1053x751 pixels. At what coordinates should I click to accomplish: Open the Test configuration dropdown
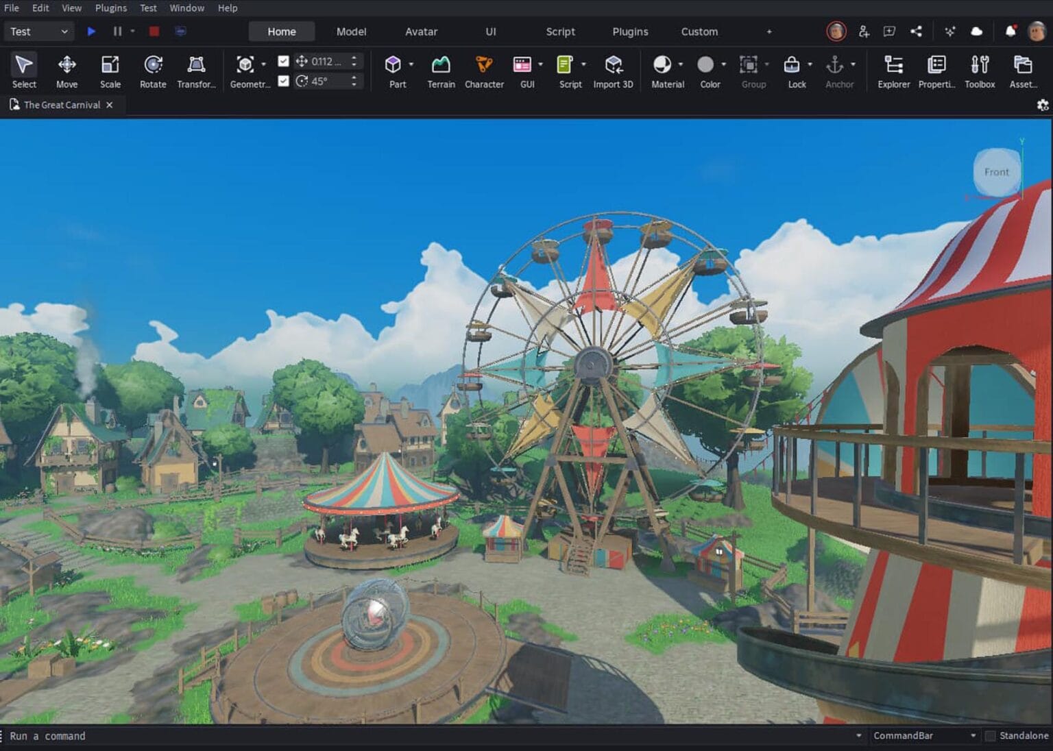39,32
